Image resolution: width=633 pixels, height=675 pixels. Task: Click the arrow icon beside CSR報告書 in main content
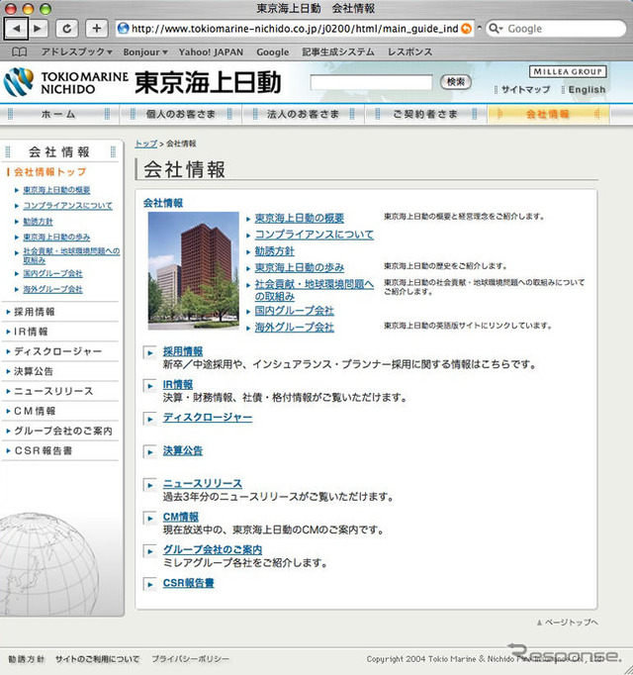pyautogui.click(x=149, y=584)
